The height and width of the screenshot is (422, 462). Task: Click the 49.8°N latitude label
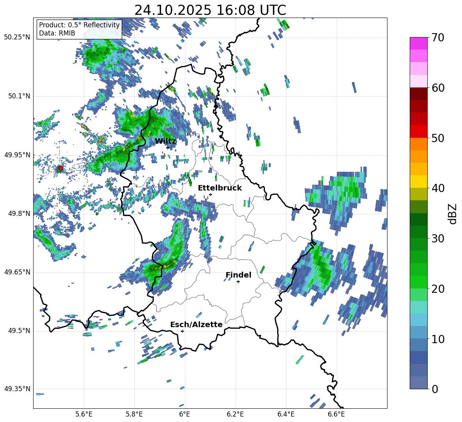19,214
